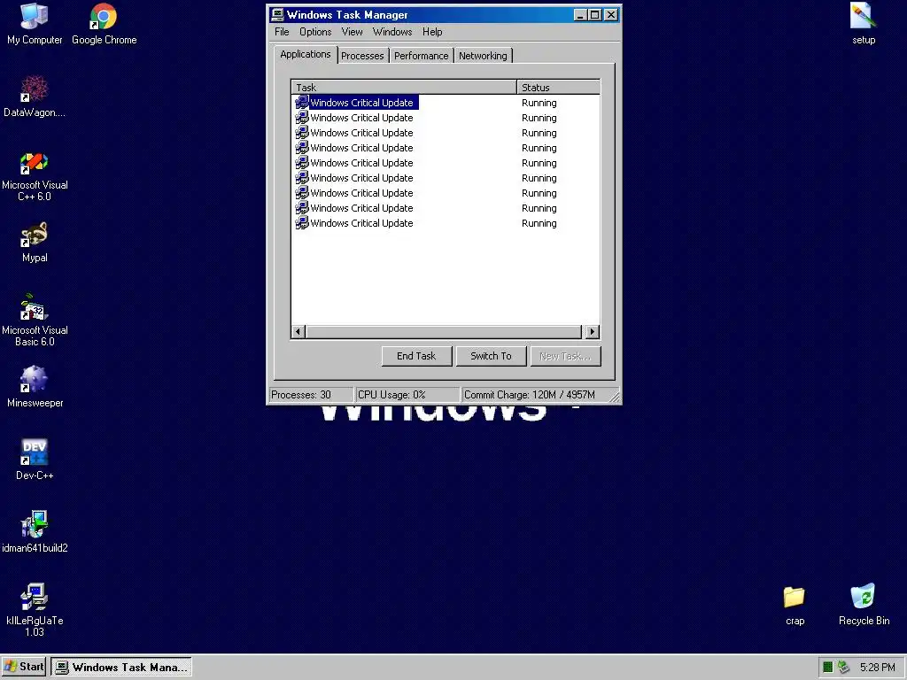Image resolution: width=907 pixels, height=680 pixels.
Task: Select the idman641build2 installer icon
Action: tap(35, 532)
